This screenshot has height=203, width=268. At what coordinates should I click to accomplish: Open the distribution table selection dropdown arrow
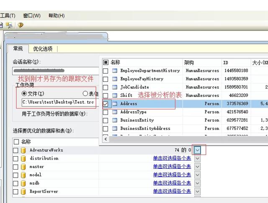pyautogui.click(x=197, y=158)
